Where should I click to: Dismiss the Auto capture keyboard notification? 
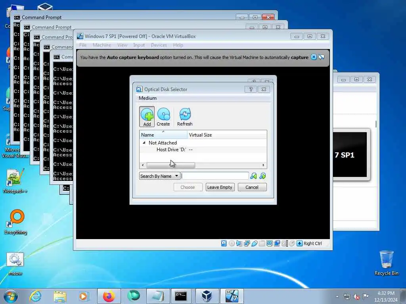click(x=314, y=57)
